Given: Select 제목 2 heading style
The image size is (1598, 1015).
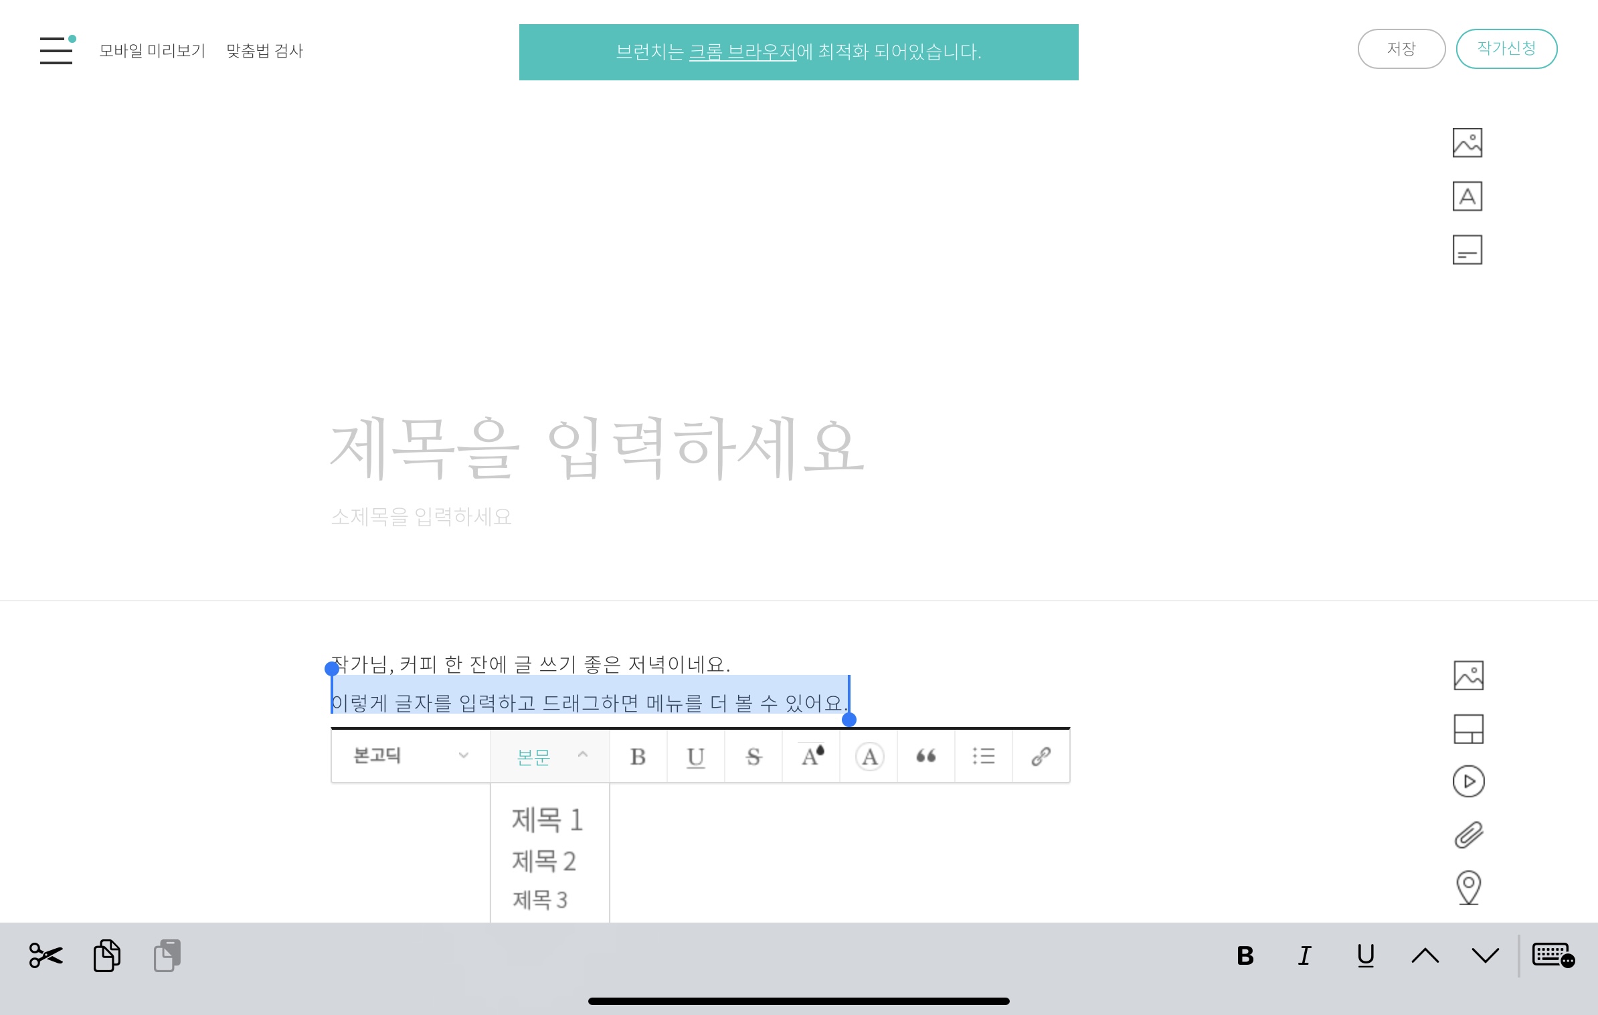Looking at the screenshot, I should click(x=544, y=861).
